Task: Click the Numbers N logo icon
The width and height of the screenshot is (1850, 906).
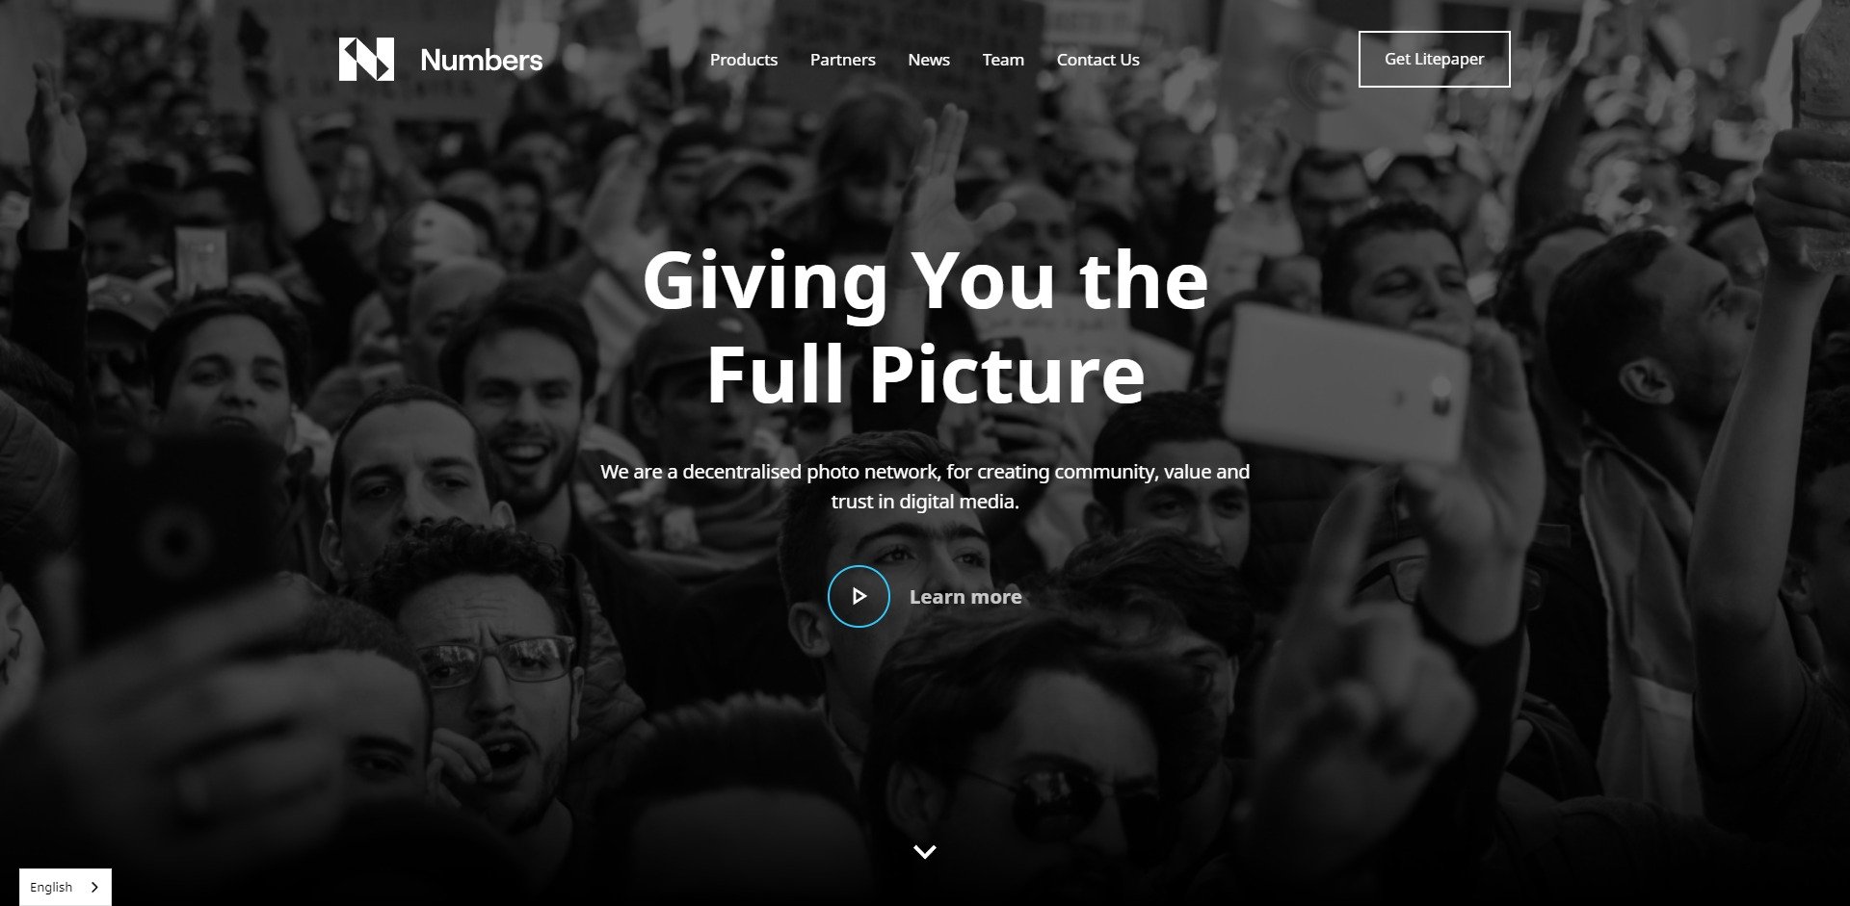Action: click(x=366, y=59)
